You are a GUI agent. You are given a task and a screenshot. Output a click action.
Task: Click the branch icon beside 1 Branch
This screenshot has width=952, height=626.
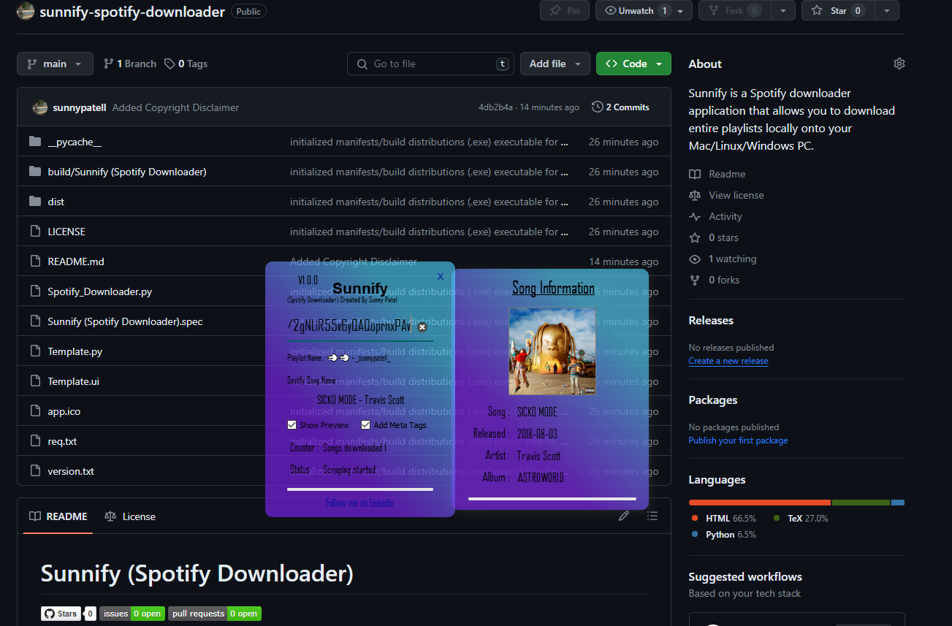click(x=109, y=64)
